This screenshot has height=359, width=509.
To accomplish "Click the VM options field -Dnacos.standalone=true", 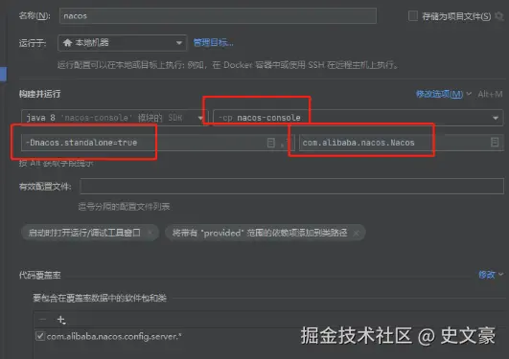I will [x=157, y=143].
